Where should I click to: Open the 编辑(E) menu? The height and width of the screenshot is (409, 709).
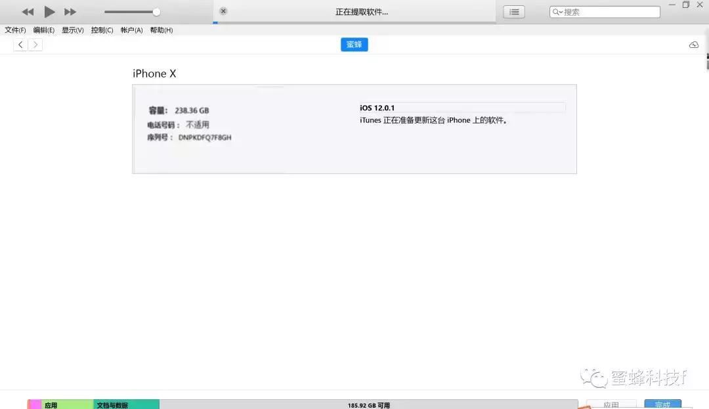44,30
